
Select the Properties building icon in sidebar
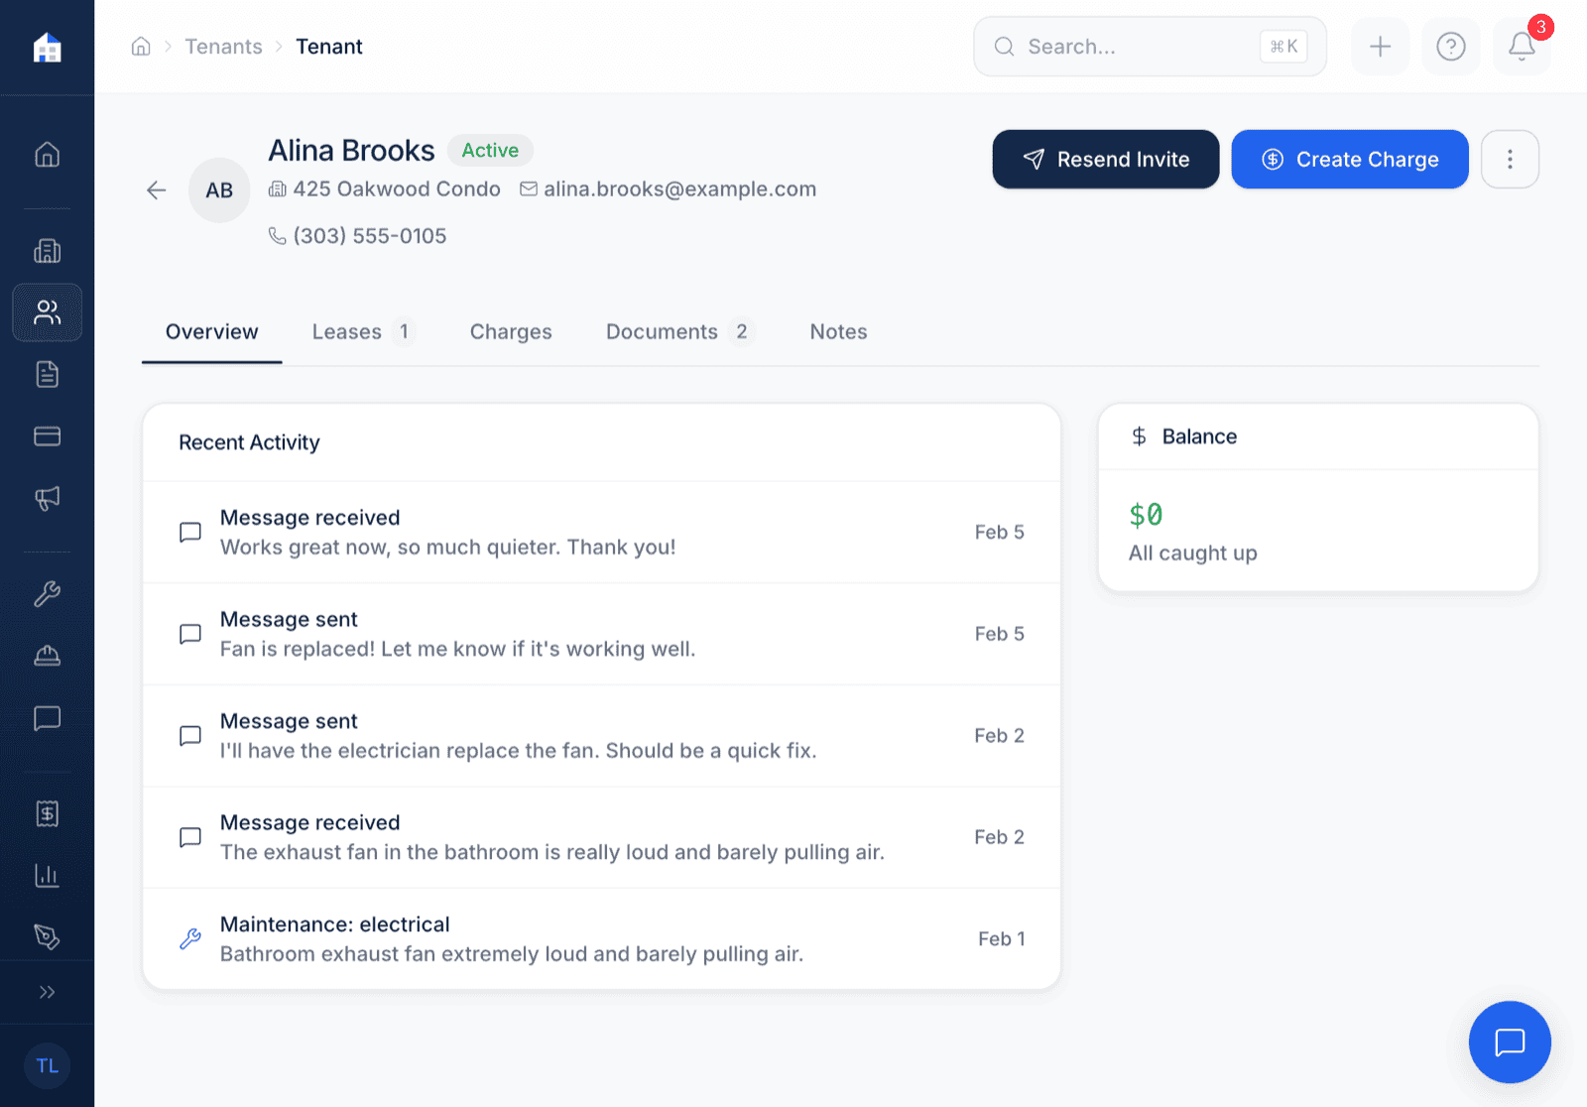click(x=47, y=250)
